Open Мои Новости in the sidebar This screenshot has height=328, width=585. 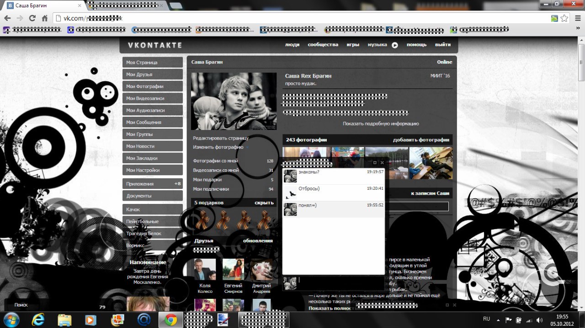pos(153,146)
